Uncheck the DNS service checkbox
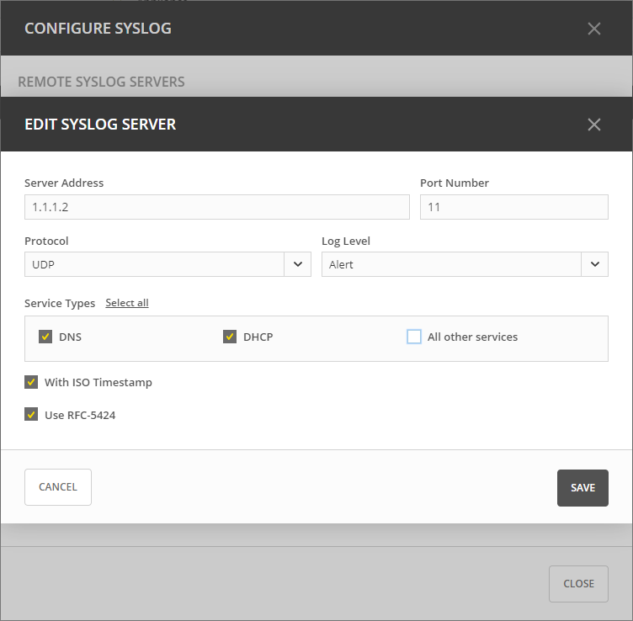 pos(45,337)
